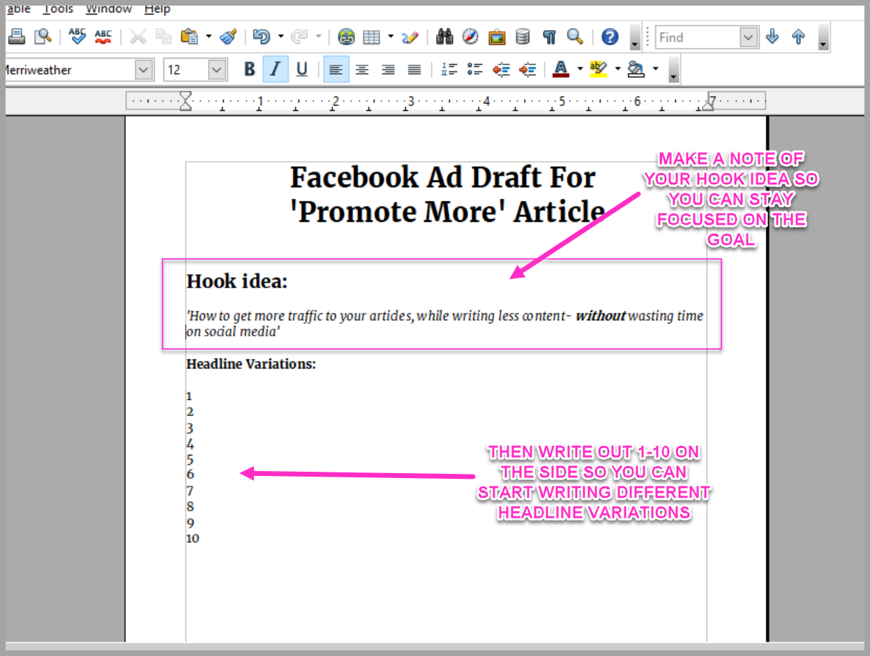Toggle Bold formatting

point(250,70)
